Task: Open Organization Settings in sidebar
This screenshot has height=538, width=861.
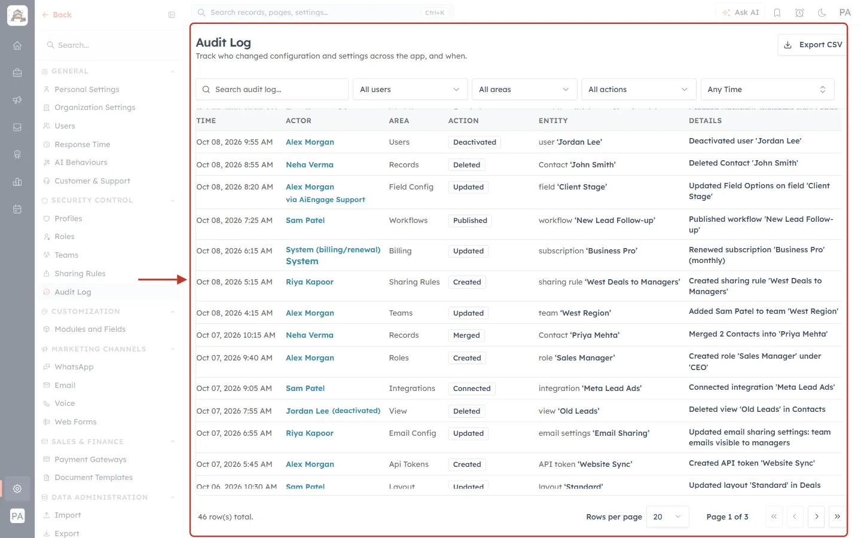Action: coord(95,108)
